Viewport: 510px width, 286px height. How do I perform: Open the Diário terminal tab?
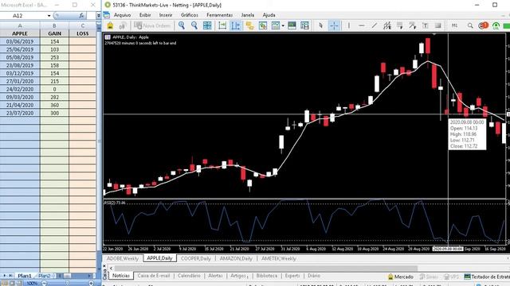pos(314,276)
